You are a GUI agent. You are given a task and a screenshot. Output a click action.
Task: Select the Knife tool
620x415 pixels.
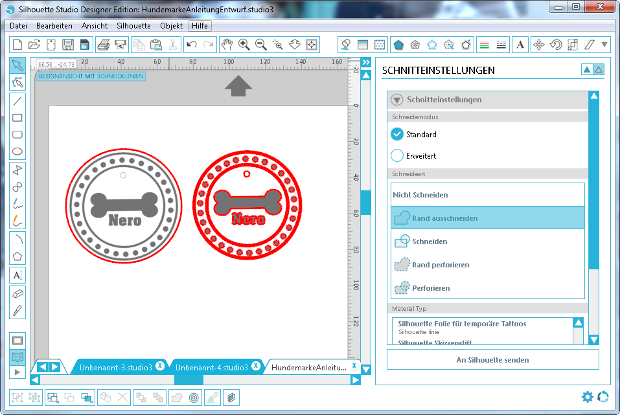pyautogui.click(x=17, y=310)
